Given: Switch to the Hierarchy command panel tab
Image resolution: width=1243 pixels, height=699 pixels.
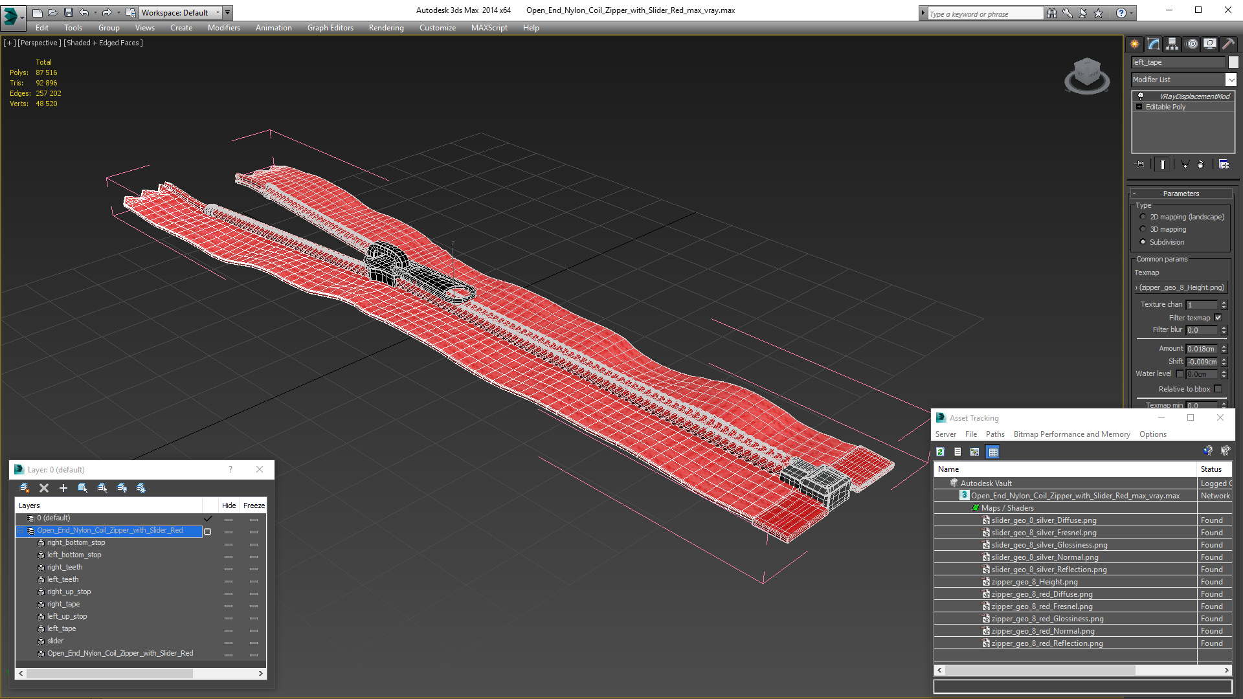Looking at the screenshot, I should tap(1172, 44).
